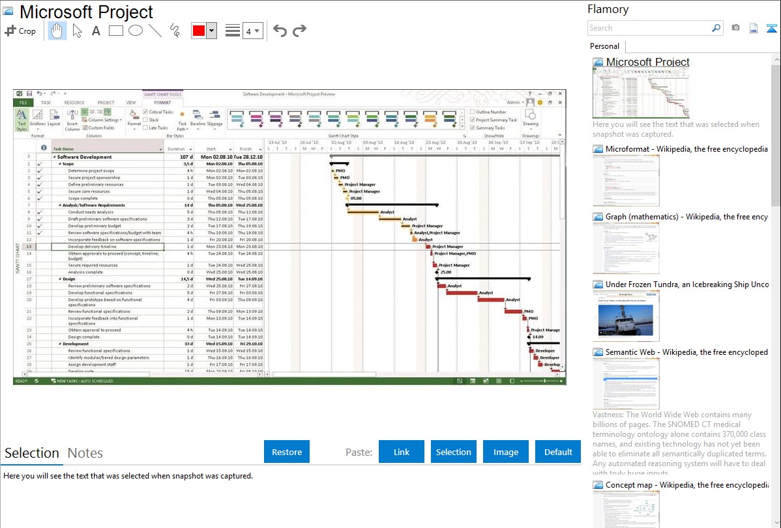Select the rectangle shape tool
This screenshot has height=528, width=781.
115,31
